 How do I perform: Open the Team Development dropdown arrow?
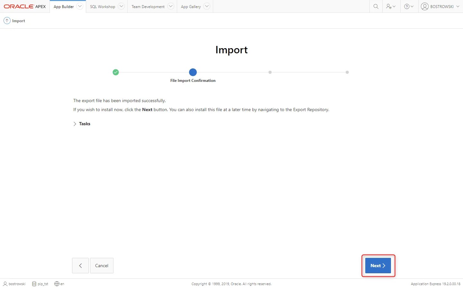(x=171, y=6)
